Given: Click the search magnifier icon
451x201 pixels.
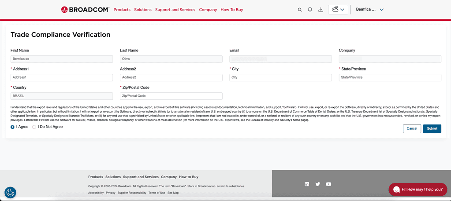Looking at the screenshot, I should click(x=300, y=10).
